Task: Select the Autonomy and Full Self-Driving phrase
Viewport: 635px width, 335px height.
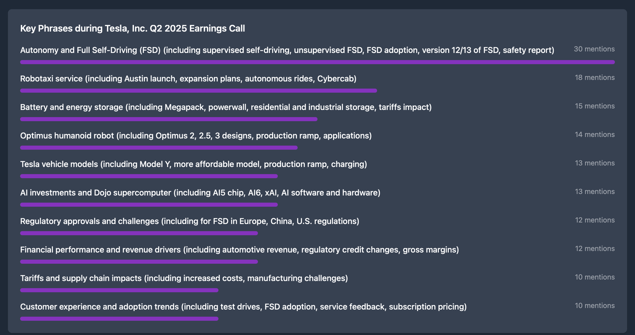Action: [287, 50]
